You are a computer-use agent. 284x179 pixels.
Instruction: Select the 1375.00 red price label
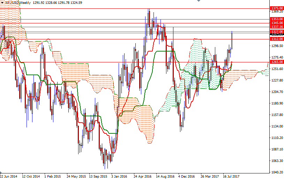click(276, 8)
